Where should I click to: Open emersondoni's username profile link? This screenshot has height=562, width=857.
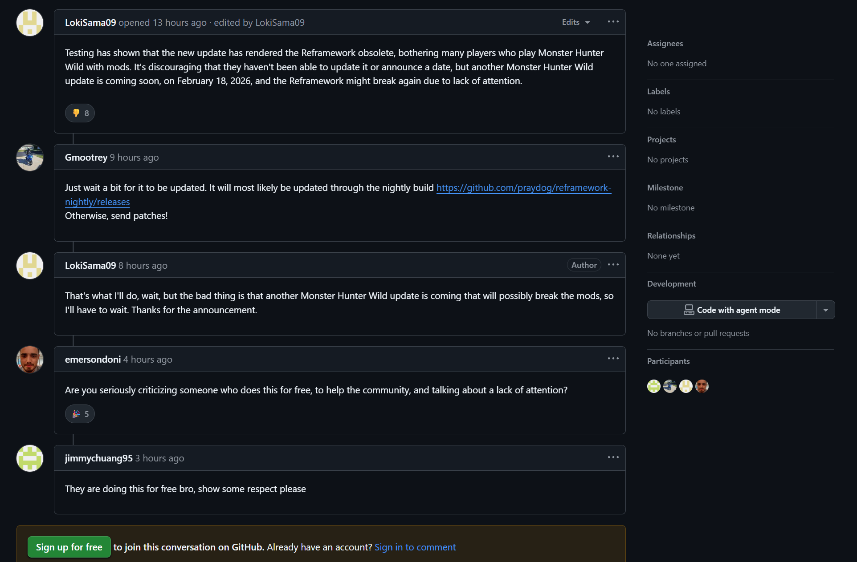click(x=93, y=360)
